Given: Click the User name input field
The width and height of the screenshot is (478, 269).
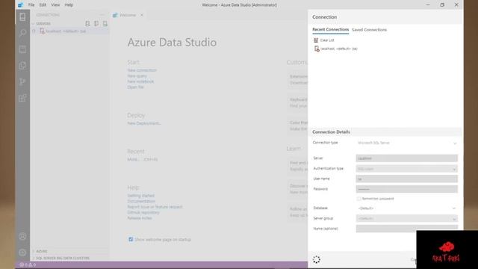Looking at the screenshot, I should (406, 179).
